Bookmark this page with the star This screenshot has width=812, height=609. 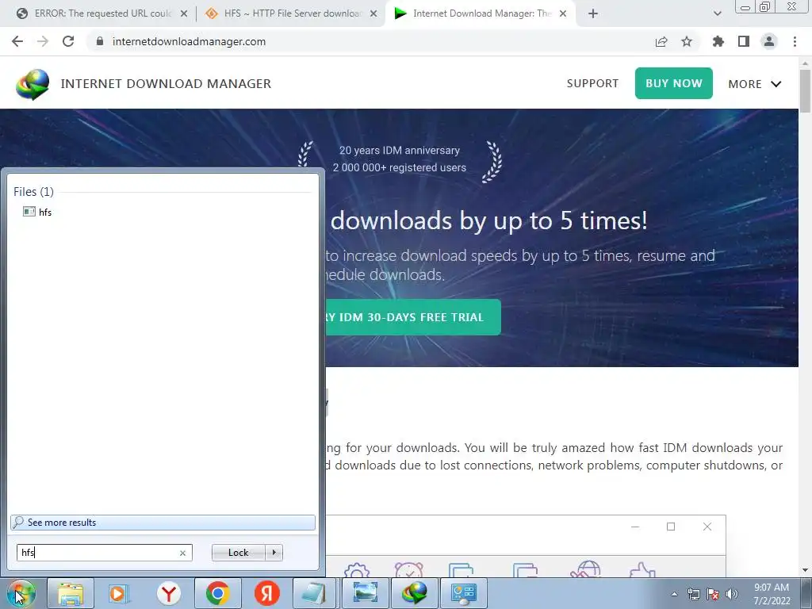click(687, 41)
